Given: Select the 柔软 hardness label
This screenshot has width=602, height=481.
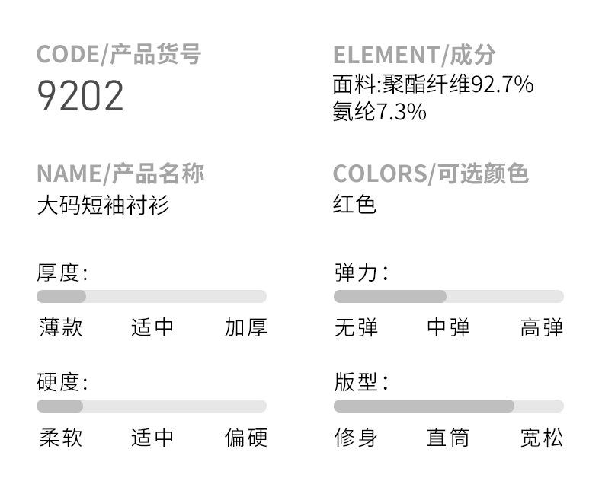Looking at the screenshot, I should (x=61, y=438).
